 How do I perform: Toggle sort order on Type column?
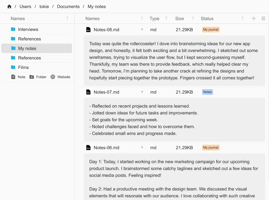166,18
